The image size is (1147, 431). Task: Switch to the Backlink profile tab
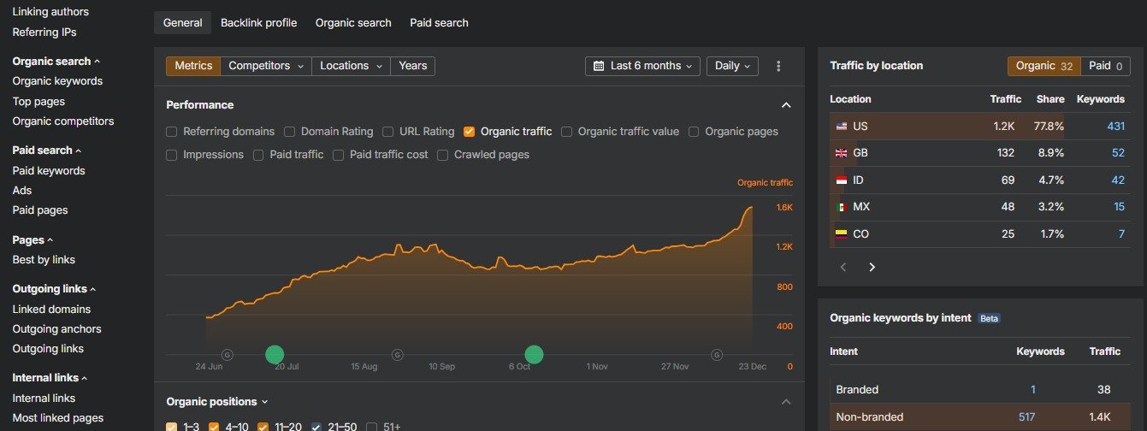258,23
